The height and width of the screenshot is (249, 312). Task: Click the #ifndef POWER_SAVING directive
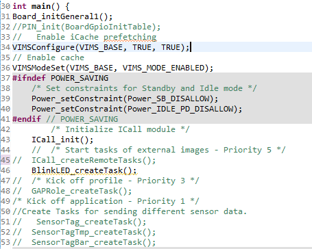coord(60,78)
